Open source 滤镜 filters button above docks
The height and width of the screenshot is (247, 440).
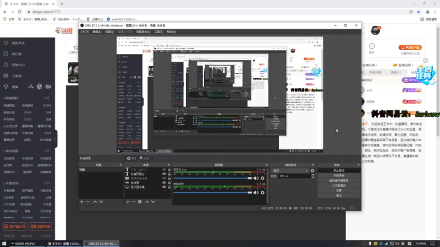pyautogui.click(x=145, y=158)
